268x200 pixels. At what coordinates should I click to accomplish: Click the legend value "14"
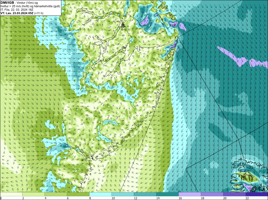pyautogui.click(x=158, y=198)
